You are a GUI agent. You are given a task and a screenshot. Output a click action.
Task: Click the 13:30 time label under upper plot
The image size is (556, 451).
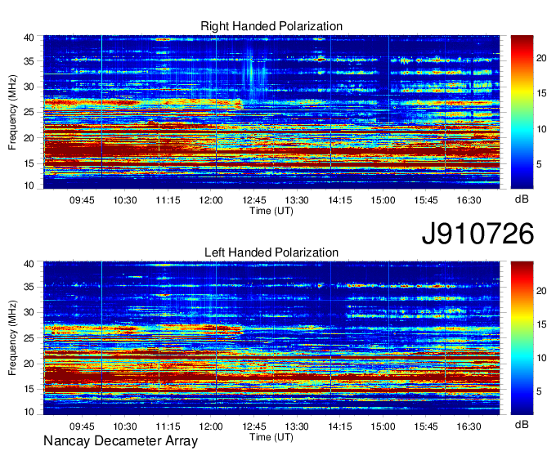[297, 200]
